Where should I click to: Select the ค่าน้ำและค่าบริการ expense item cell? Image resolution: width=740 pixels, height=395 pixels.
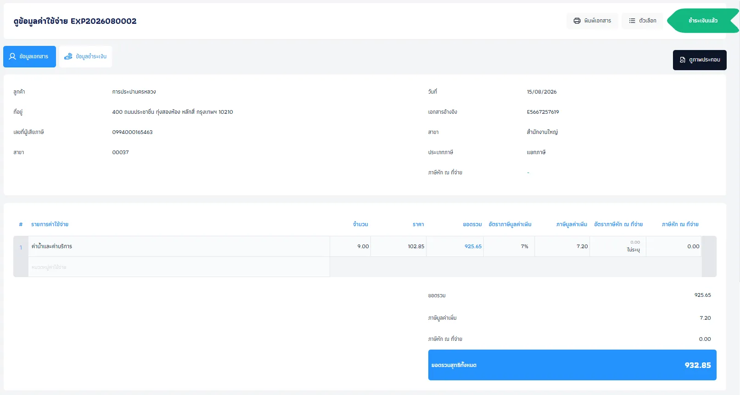[179, 246]
